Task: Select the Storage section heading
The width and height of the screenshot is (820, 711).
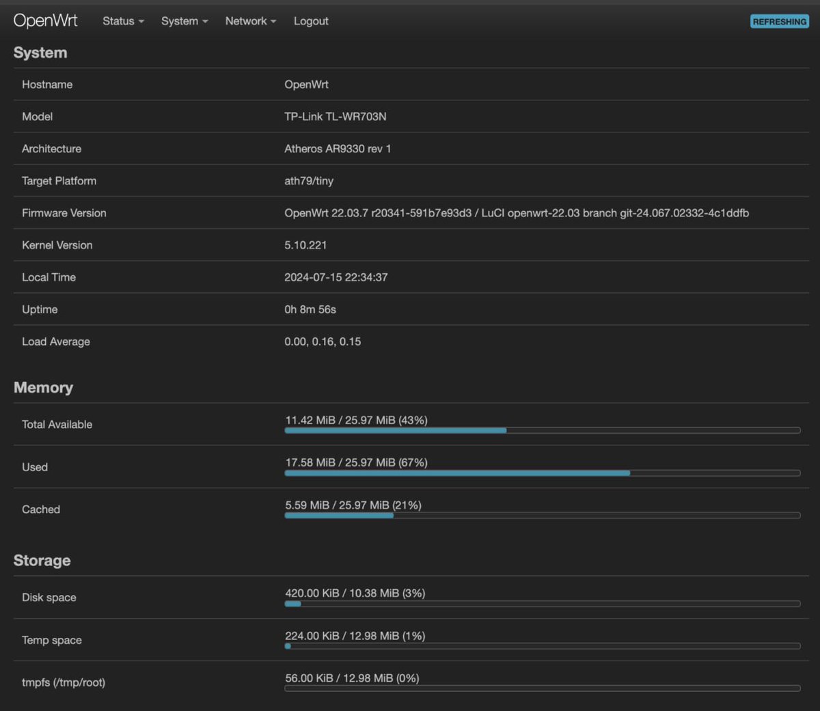Action: tap(42, 560)
